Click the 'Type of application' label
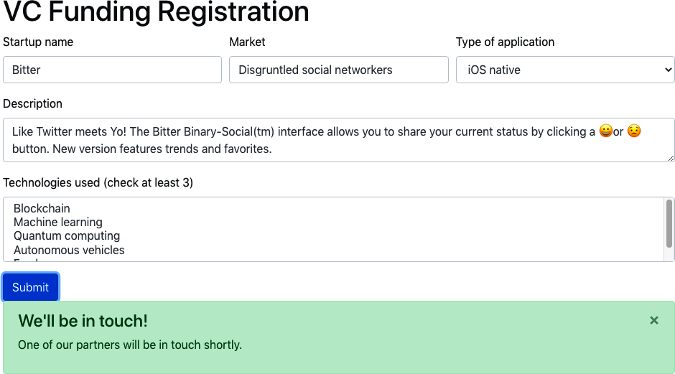This screenshot has height=374, width=675. point(505,42)
